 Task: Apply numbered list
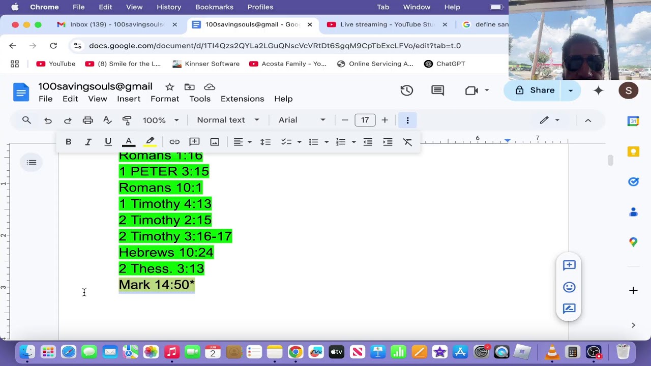point(341,142)
